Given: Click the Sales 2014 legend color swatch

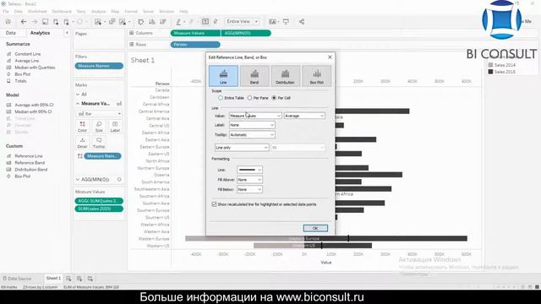Looking at the screenshot, I should (x=490, y=65).
